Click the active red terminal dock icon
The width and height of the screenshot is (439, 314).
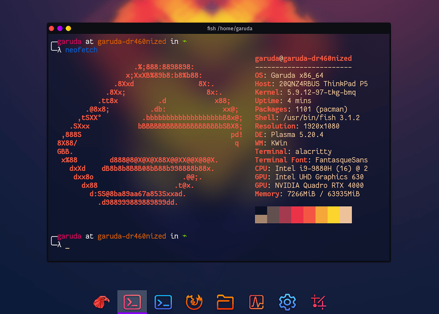[132, 302]
